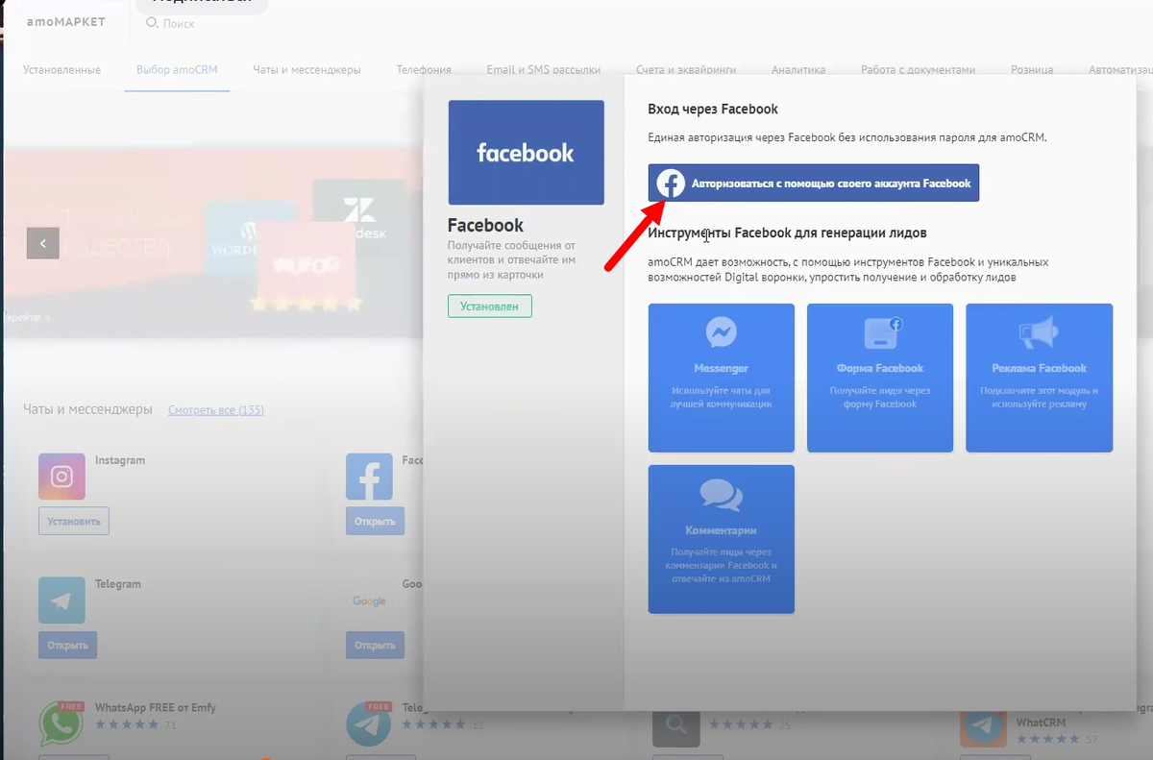
Task: Select the Выбор amoCRM tab
Action: point(177,69)
